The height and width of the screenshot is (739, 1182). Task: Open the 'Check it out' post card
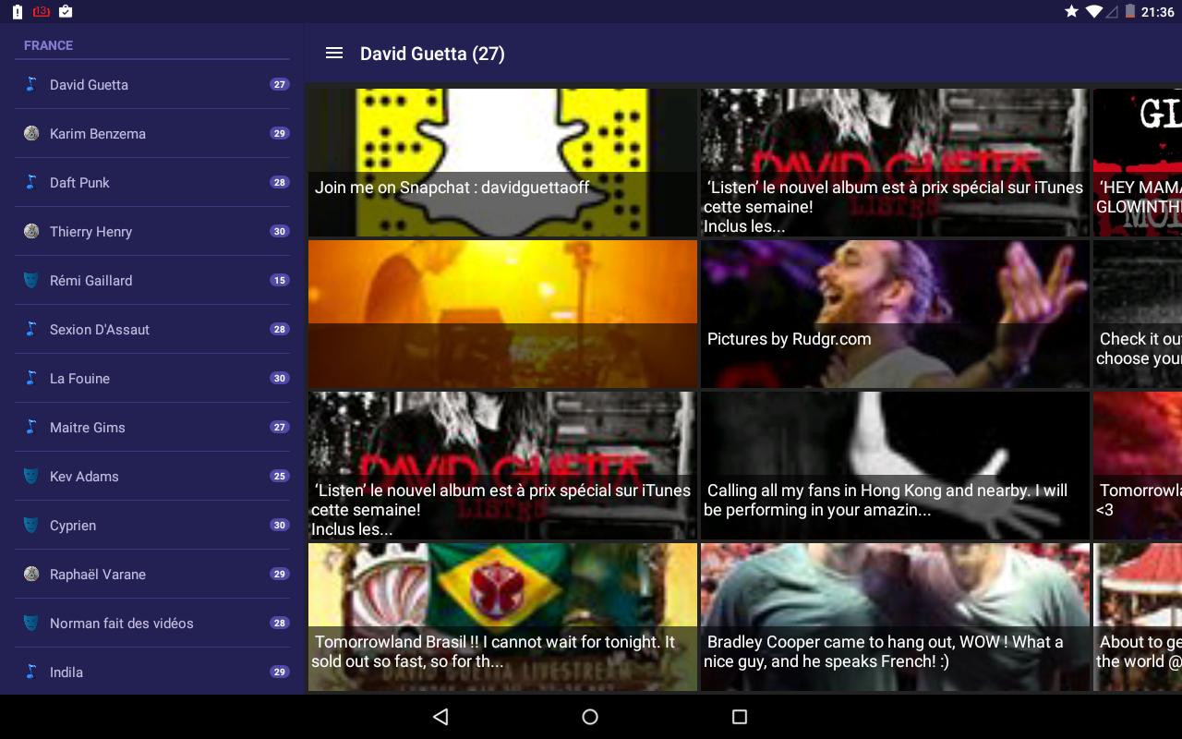point(1138,314)
